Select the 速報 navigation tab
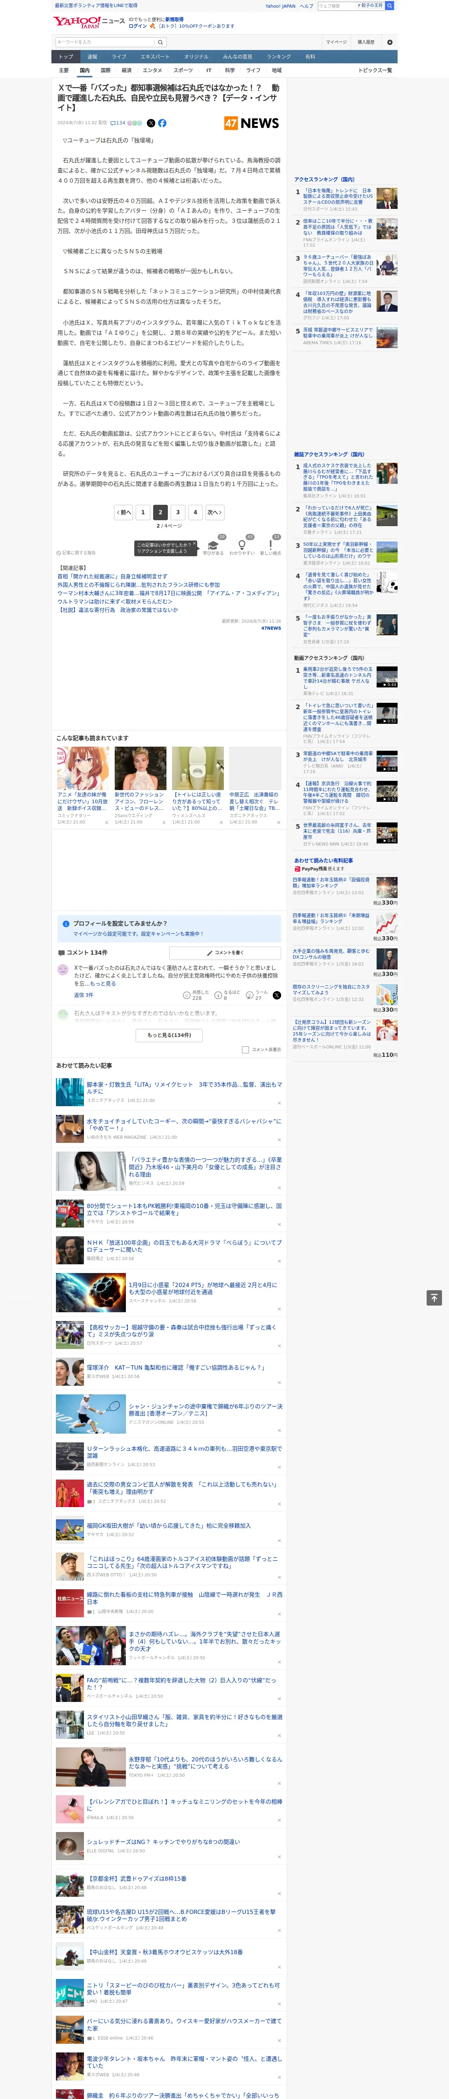The height and width of the screenshot is (2099, 449). tap(92, 57)
